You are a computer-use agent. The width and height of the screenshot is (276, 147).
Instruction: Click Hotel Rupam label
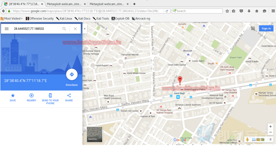click(102, 65)
